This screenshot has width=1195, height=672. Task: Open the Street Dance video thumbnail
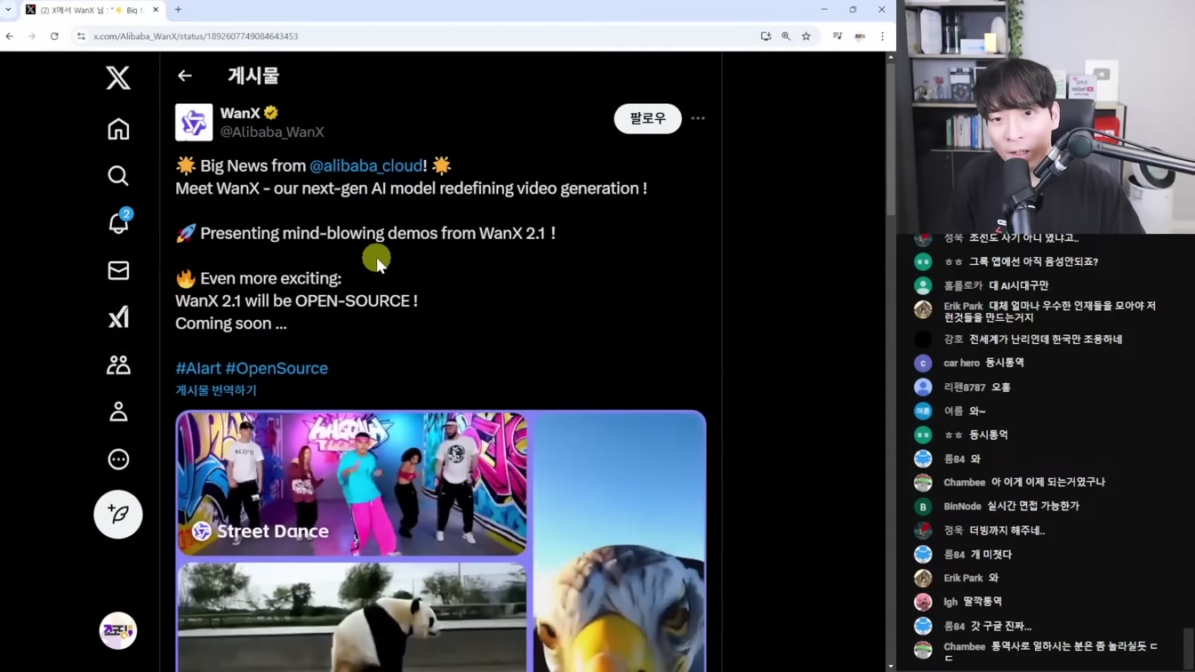pos(352,484)
